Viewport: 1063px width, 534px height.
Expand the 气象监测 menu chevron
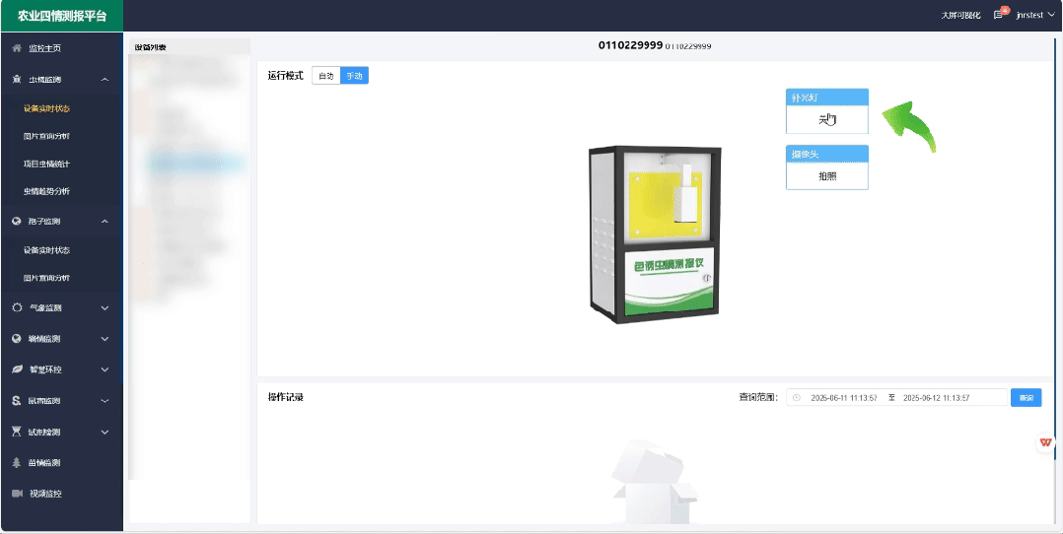pyautogui.click(x=105, y=308)
